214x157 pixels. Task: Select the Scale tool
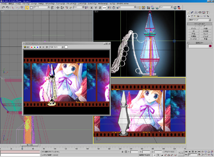coord(67,8)
